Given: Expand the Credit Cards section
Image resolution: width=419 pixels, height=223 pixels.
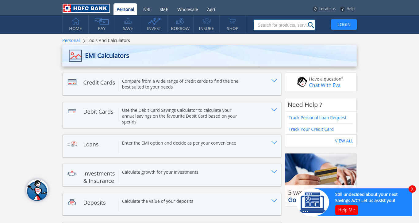Looking at the screenshot, I should [x=274, y=81].
